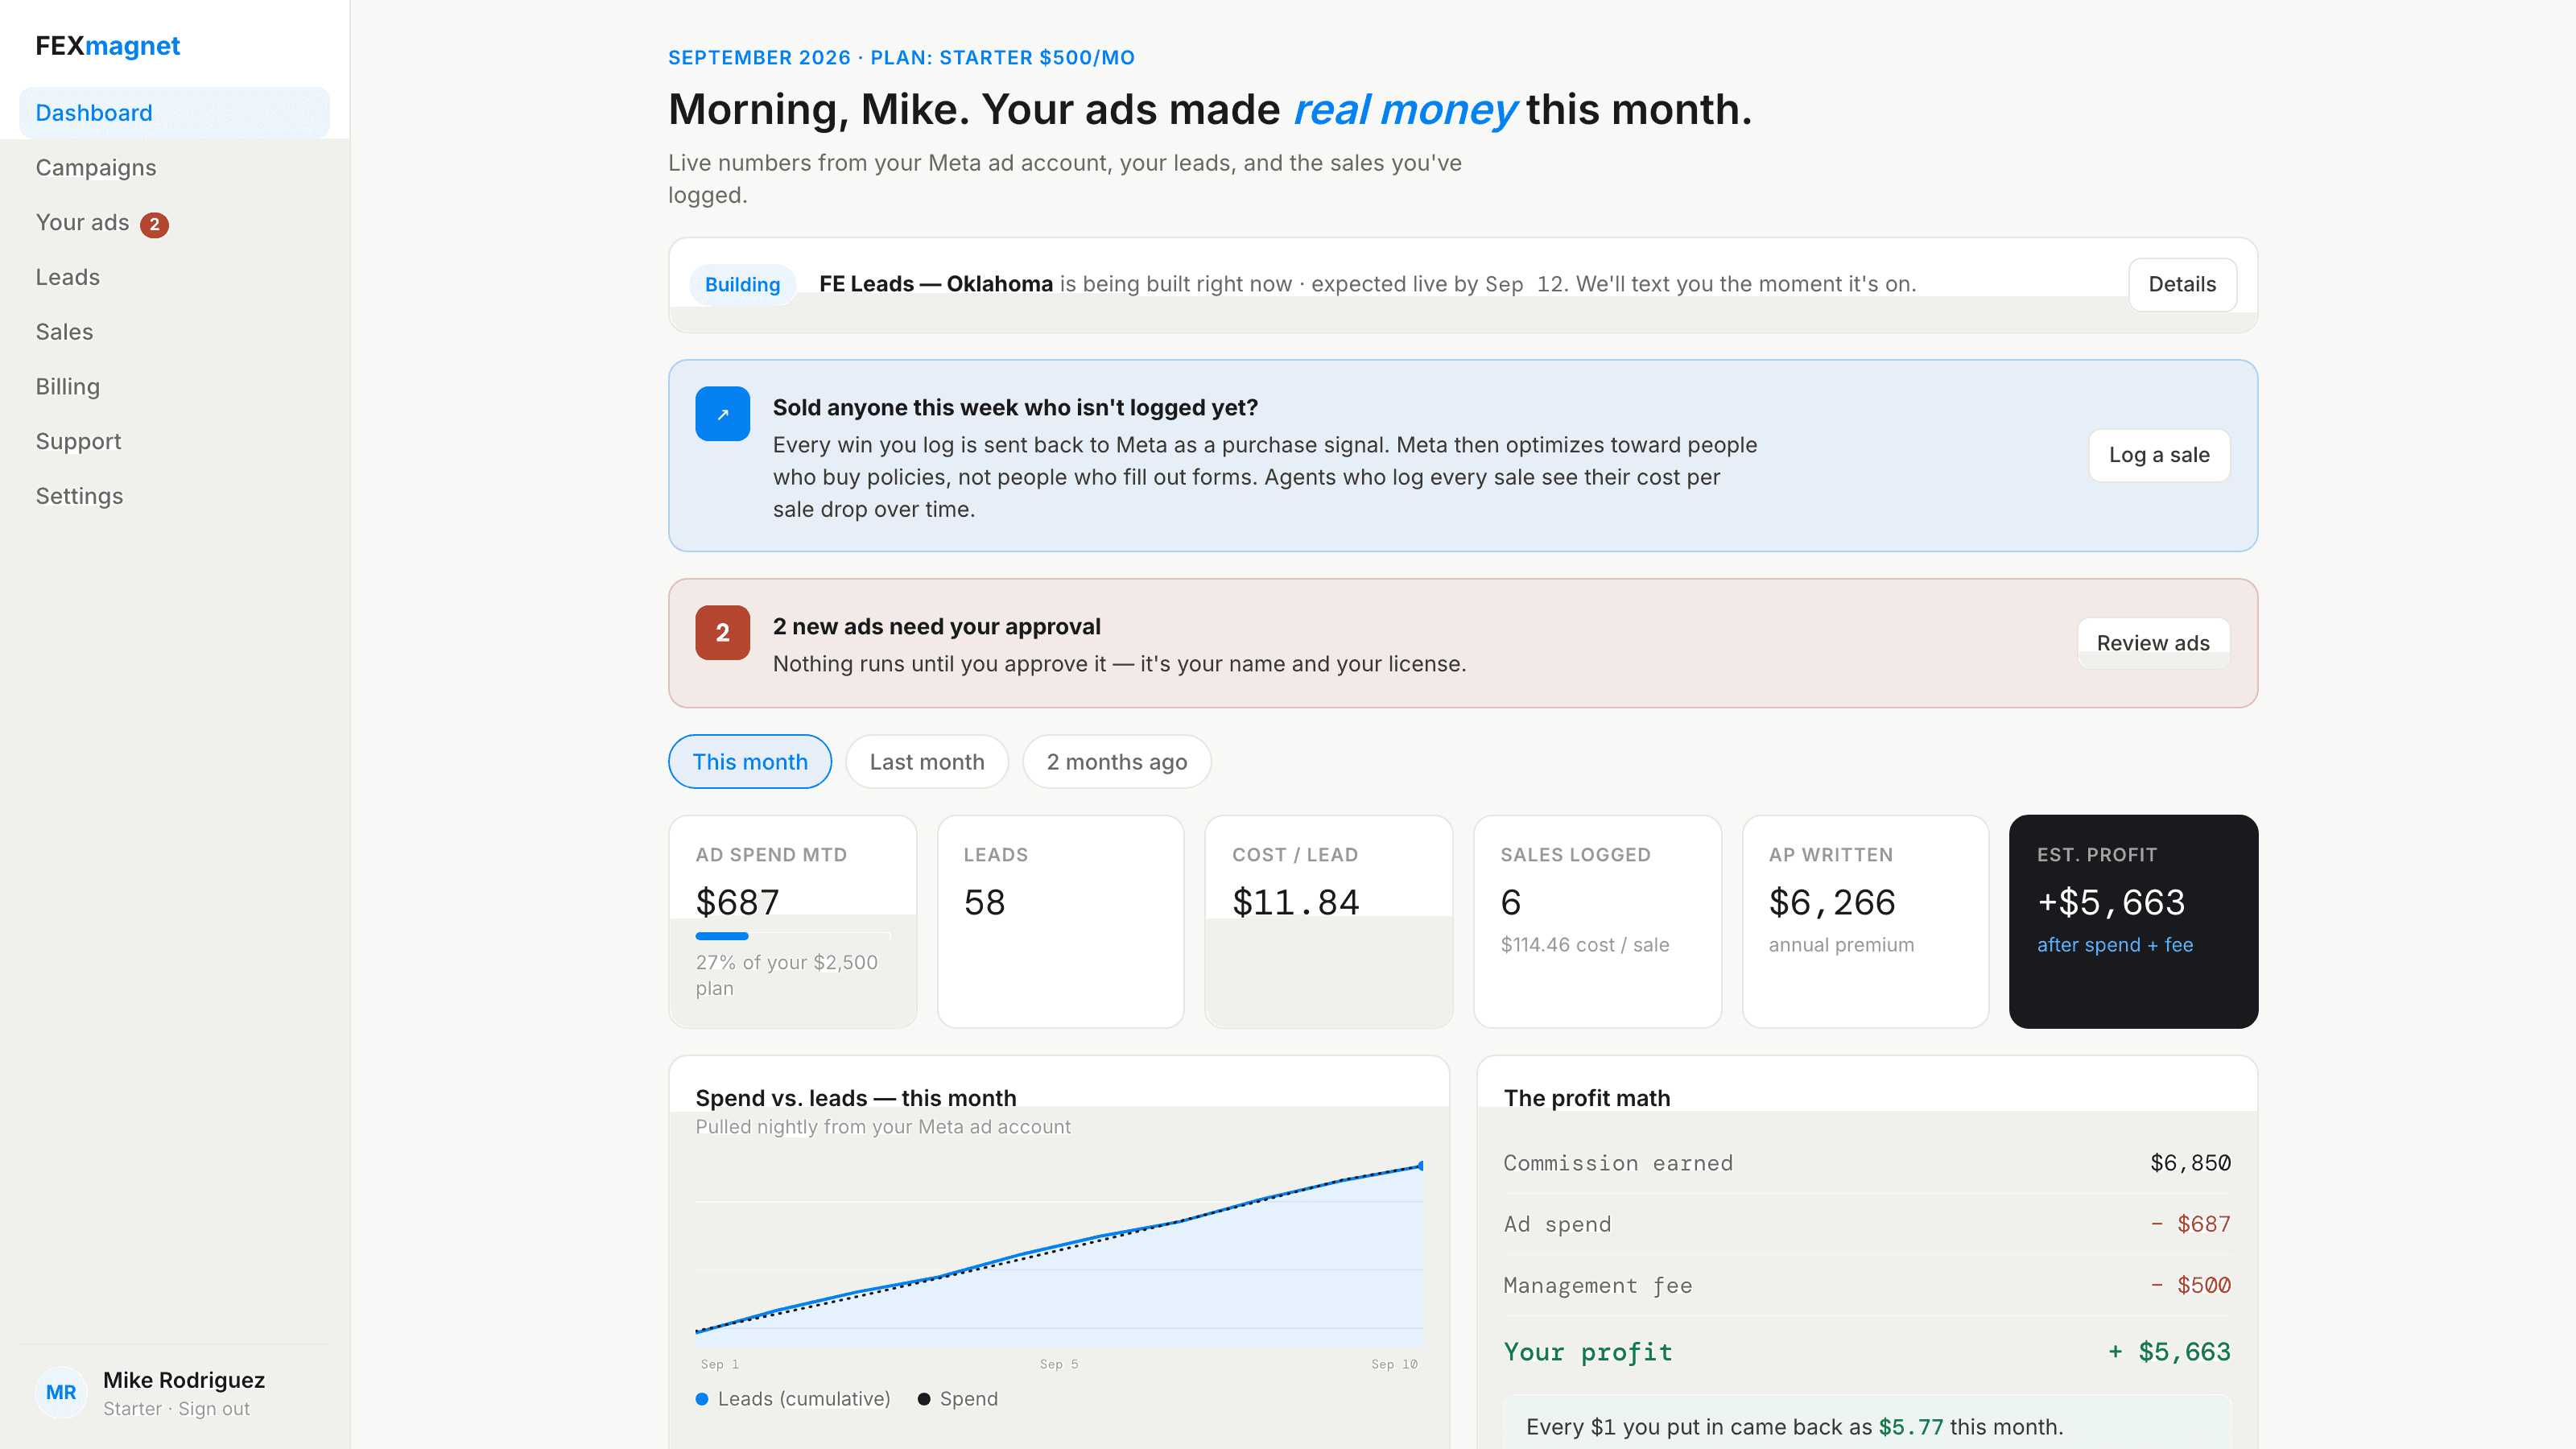Image resolution: width=2576 pixels, height=1449 pixels.
Task: Click the red 2 approval icon
Action: click(x=722, y=633)
